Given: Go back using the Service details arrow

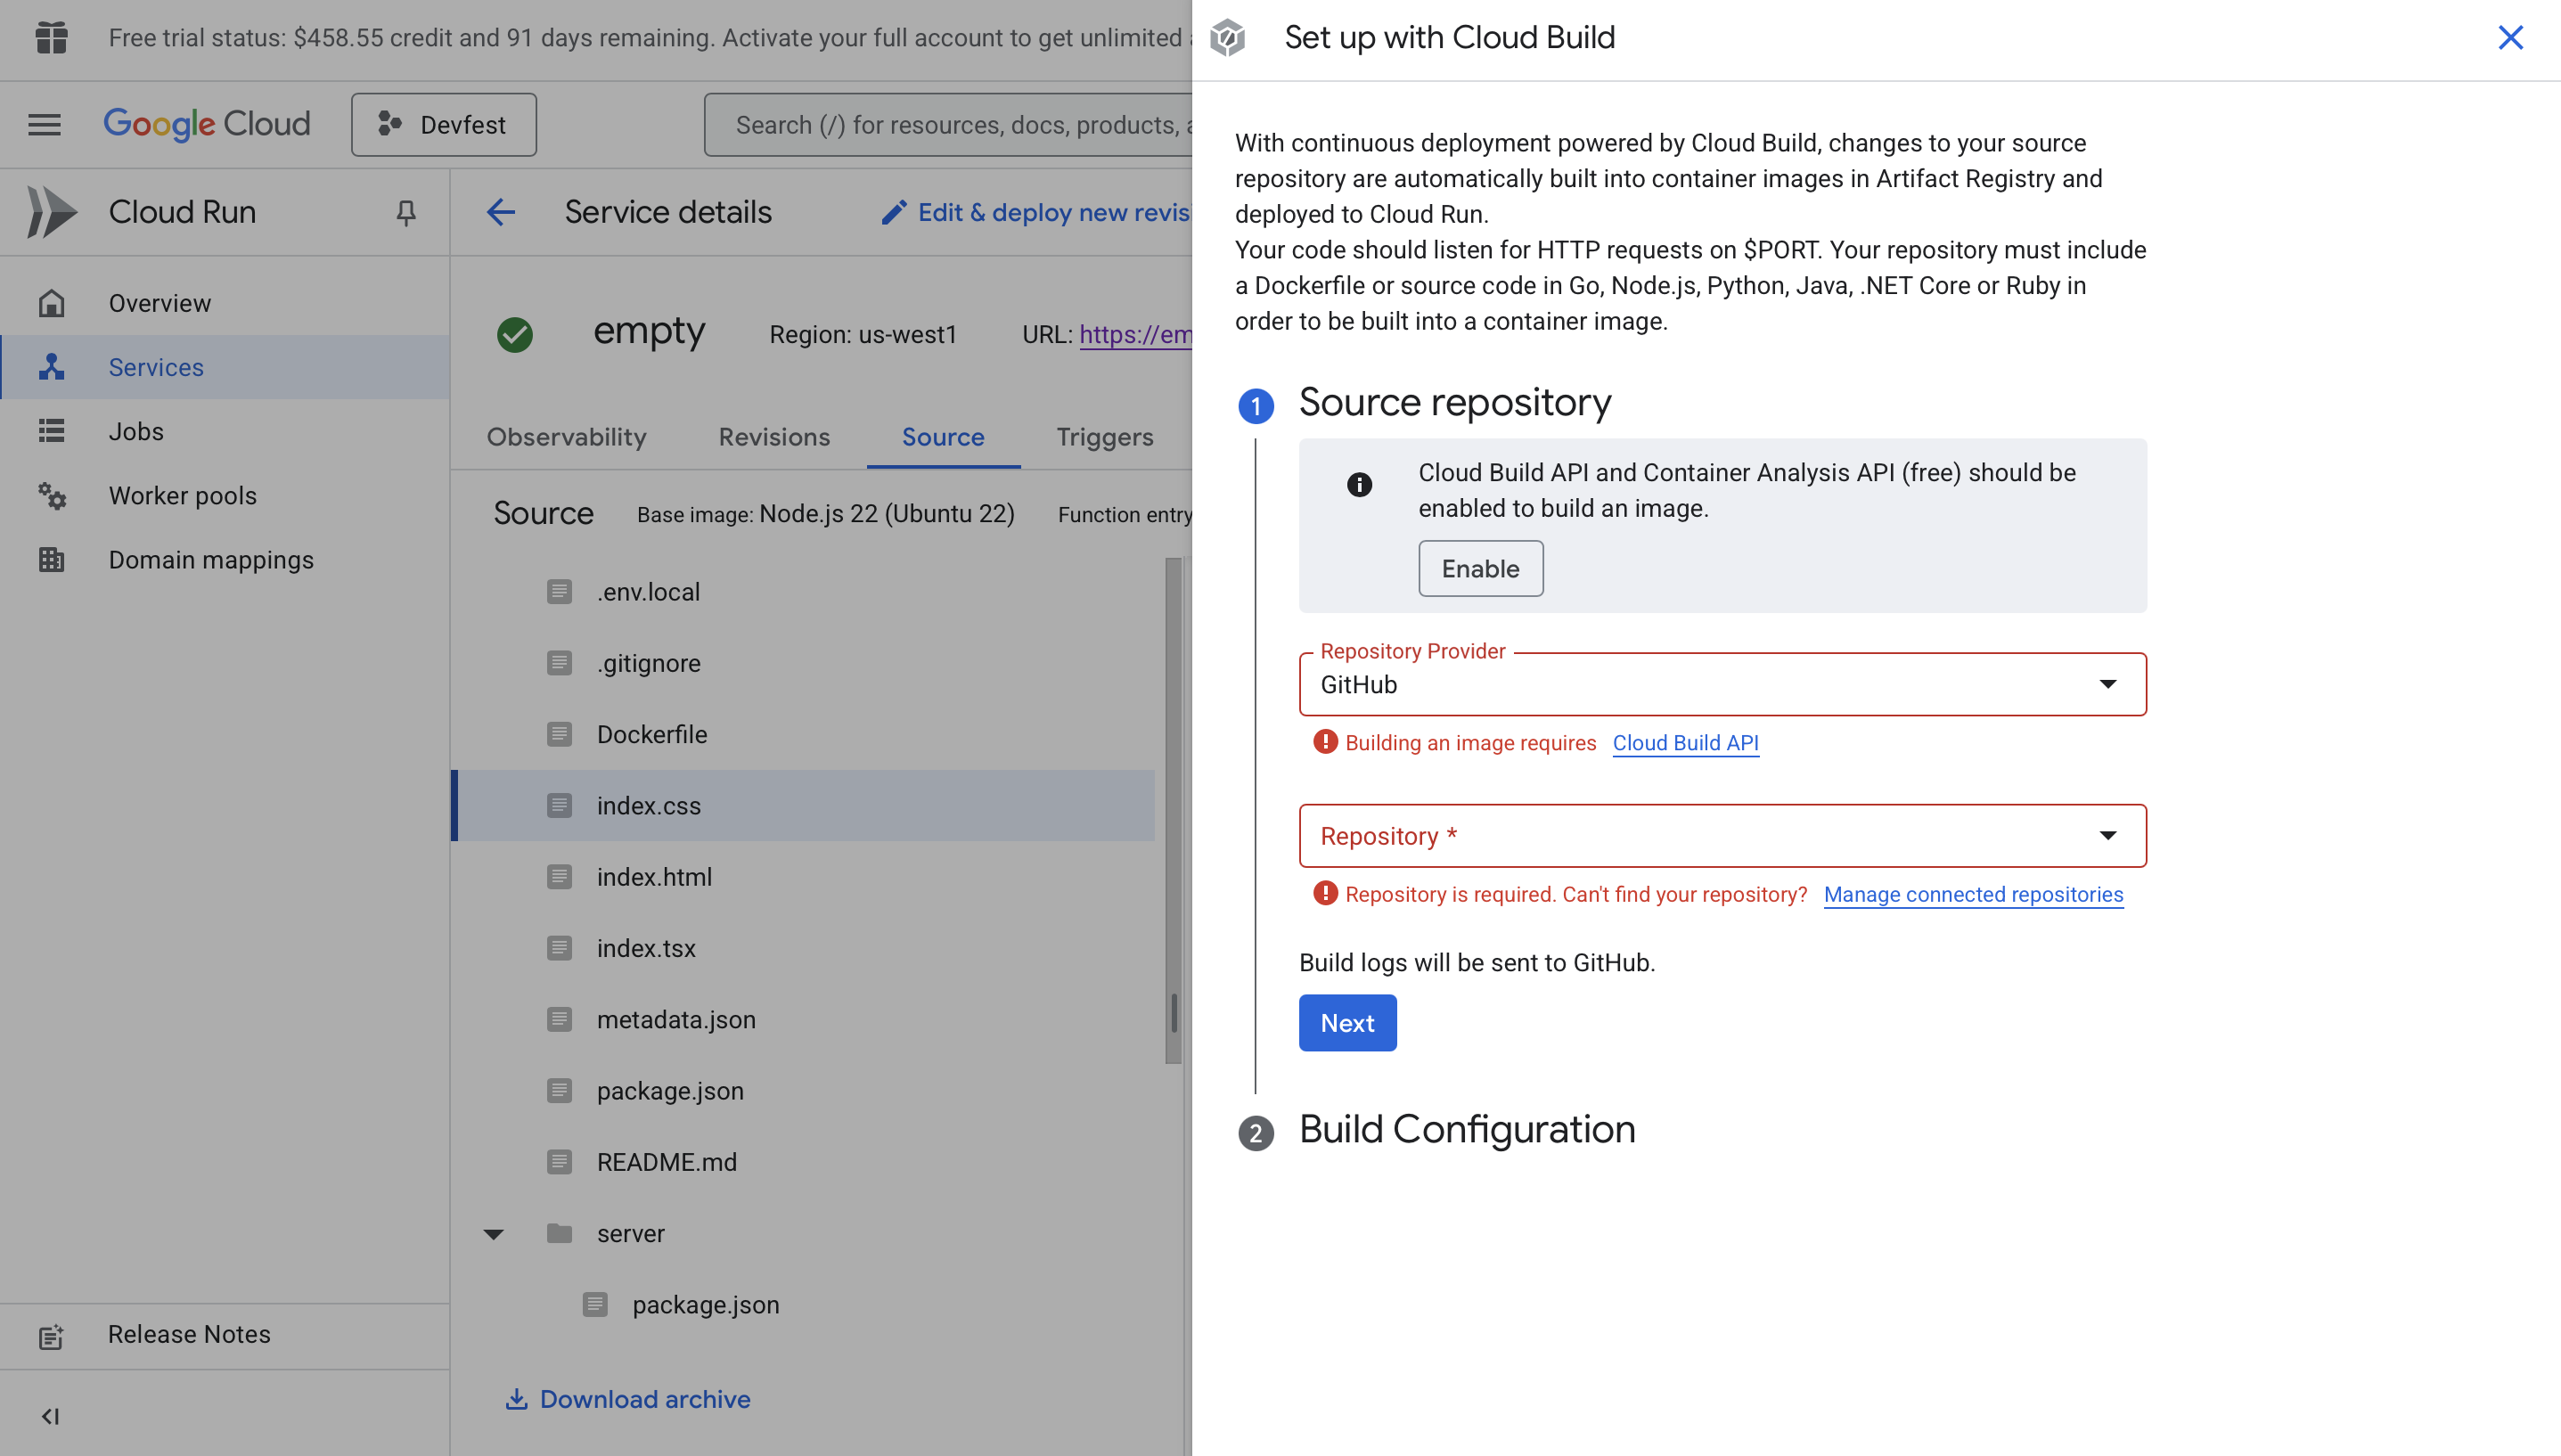Looking at the screenshot, I should tap(501, 212).
